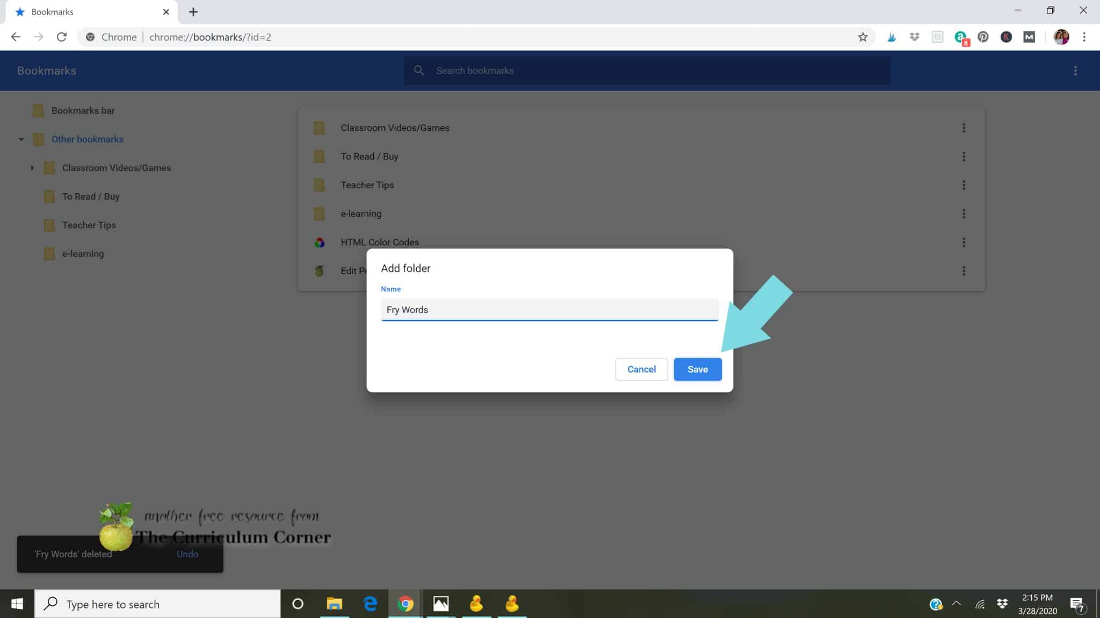Show hidden icons in the system tray
The width and height of the screenshot is (1100, 618).
point(957,604)
